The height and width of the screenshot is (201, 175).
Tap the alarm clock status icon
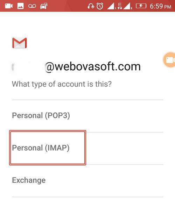(100, 6)
